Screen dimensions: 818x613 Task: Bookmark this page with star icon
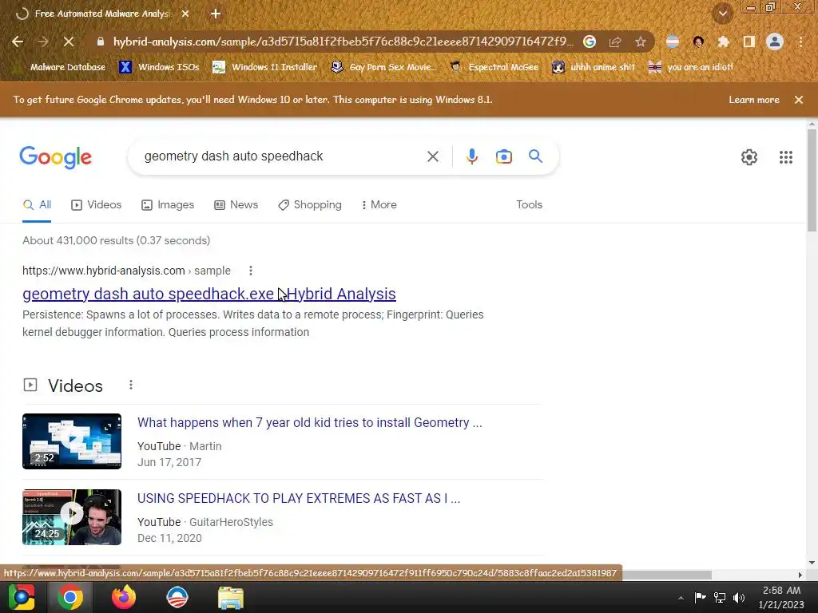(x=641, y=42)
